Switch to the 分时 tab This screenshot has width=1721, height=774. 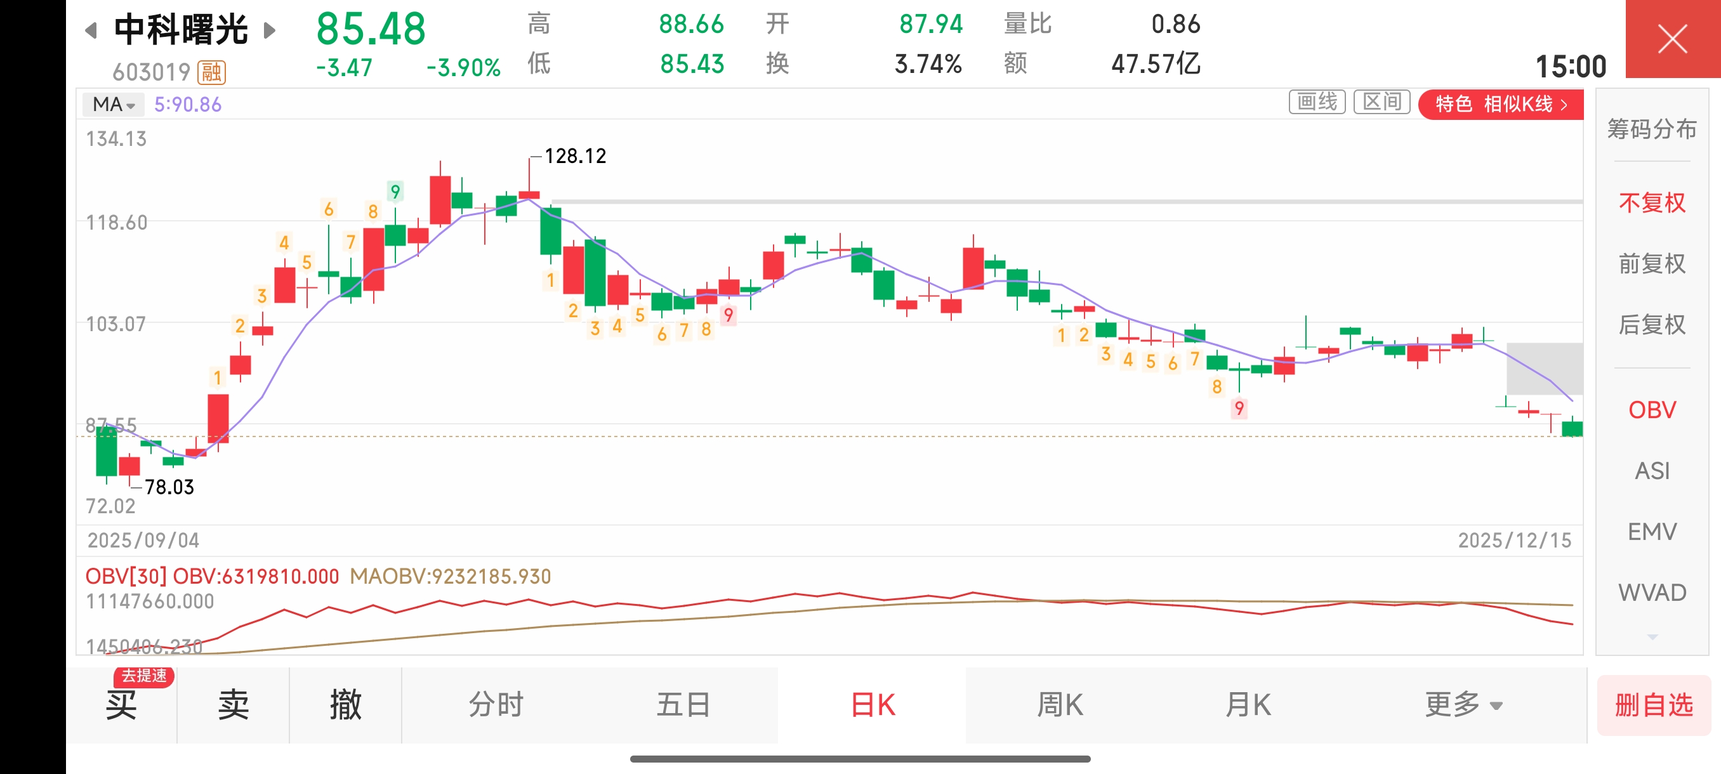(x=495, y=705)
